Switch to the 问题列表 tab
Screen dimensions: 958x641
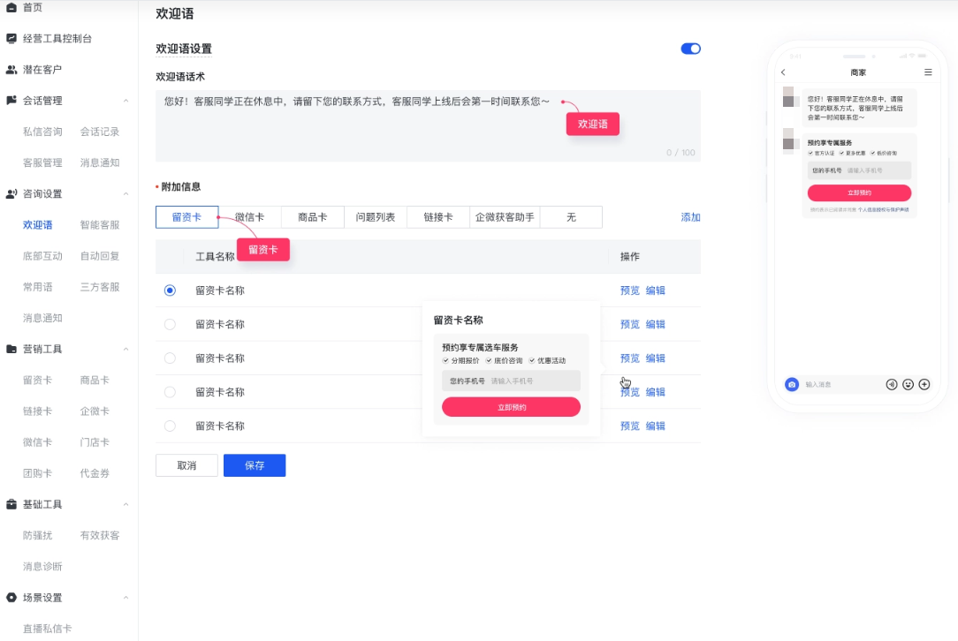375,216
